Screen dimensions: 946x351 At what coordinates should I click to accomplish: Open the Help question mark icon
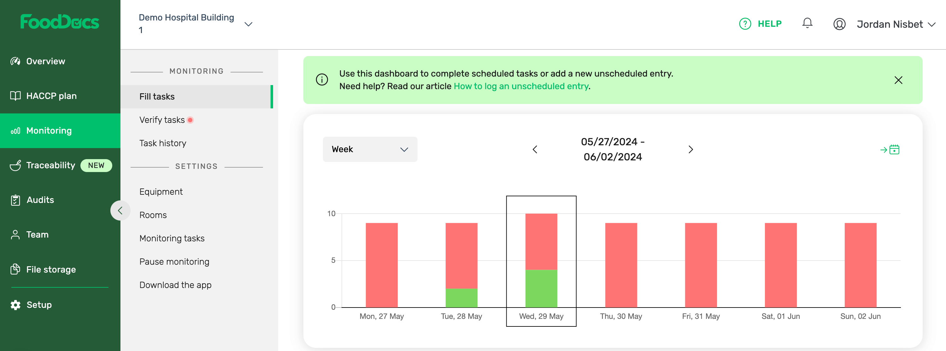point(745,24)
